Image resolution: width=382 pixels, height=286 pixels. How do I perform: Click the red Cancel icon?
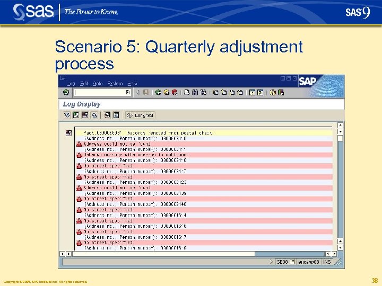[x=175, y=92]
